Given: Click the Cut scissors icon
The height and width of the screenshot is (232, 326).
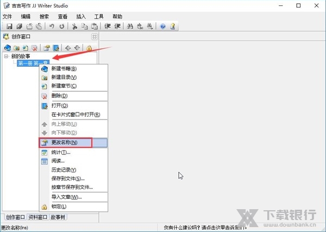Looking at the screenshot, I should click(74, 26).
